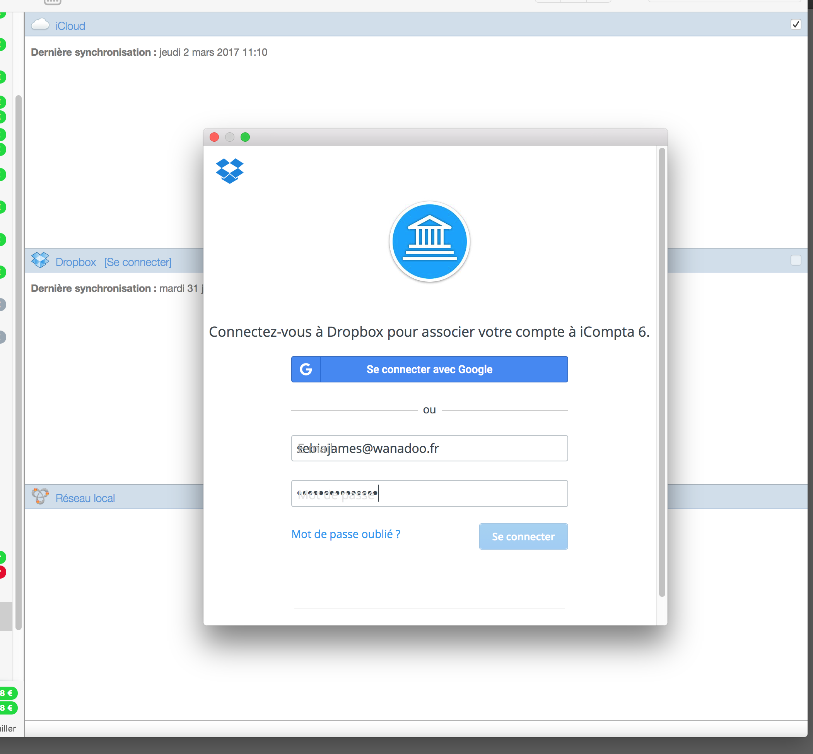Enable the Dropbox sync checkbox
Image resolution: width=813 pixels, height=754 pixels.
796,260
